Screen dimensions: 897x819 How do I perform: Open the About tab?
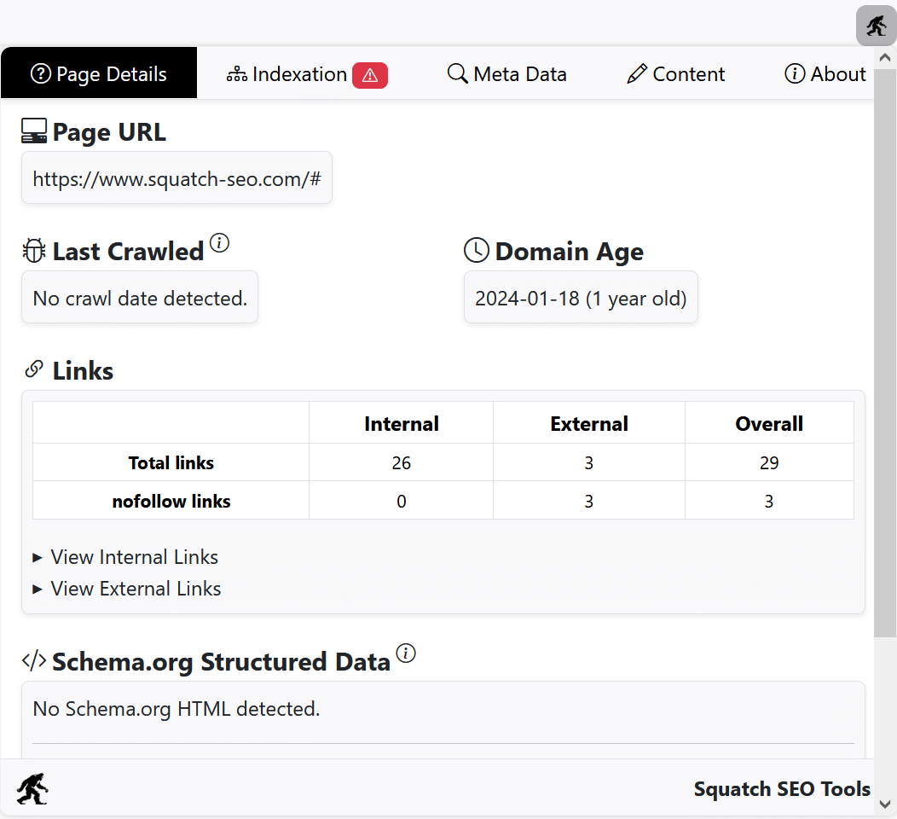[x=825, y=74]
